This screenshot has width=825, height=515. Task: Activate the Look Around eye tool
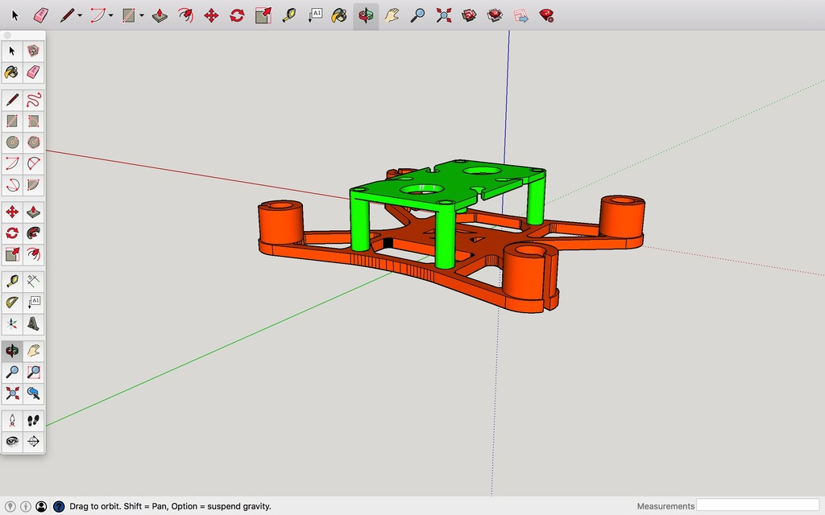(12, 441)
